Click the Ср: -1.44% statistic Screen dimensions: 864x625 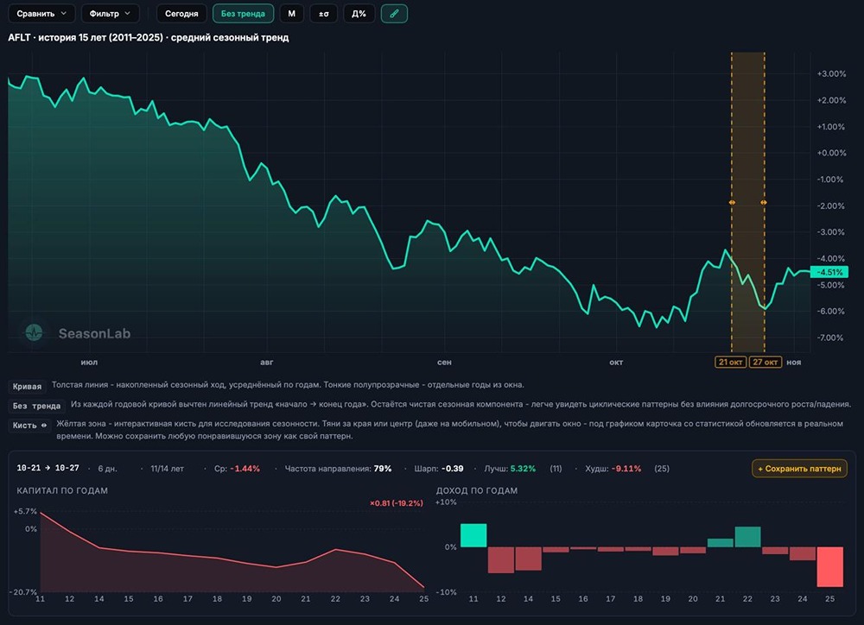click(x=237, y=469)
